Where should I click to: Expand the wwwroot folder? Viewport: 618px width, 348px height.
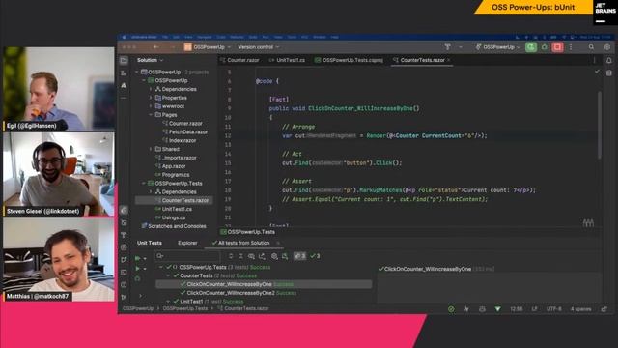tap(151, 106)
